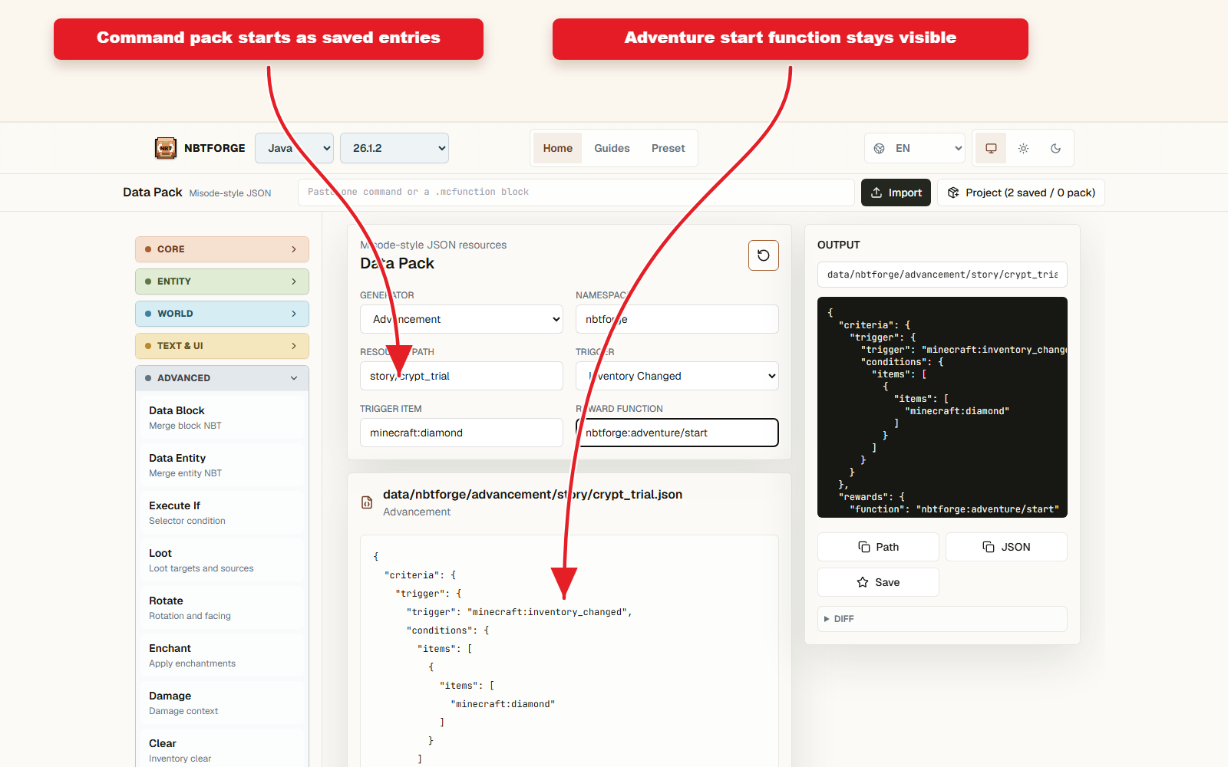This screenshot has height=767, width=1228.
Task: Select the Data Block tool
Action: [x=222, y=417]
